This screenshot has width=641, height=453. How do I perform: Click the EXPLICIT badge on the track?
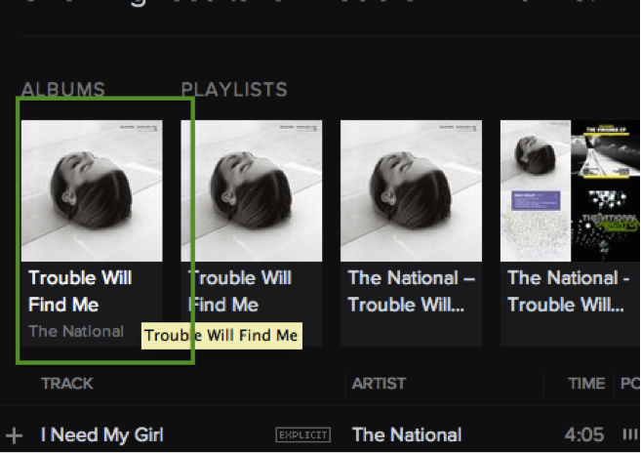tap(302, 435)
